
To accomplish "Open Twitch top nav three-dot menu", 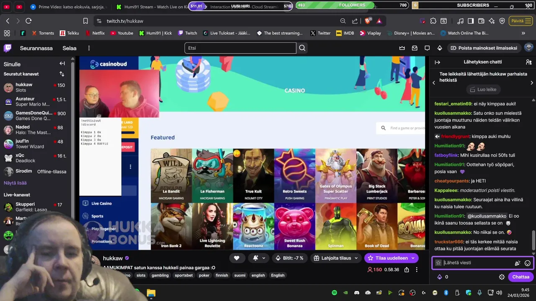I will tap(89, 48).
